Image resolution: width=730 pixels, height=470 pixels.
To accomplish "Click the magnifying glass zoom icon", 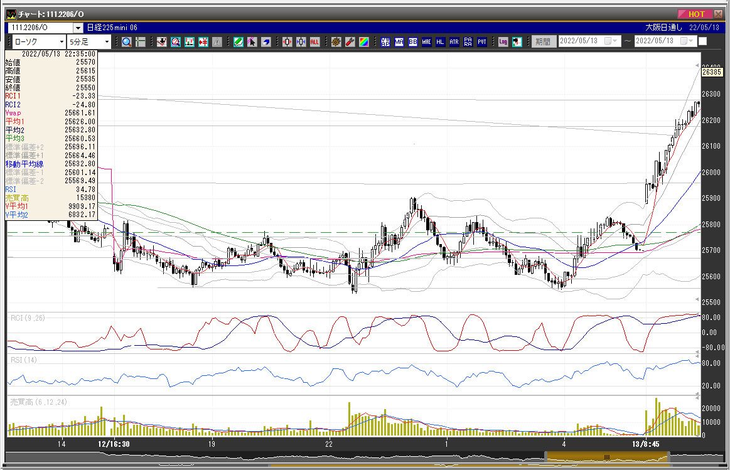I will [x=127, y=42].
